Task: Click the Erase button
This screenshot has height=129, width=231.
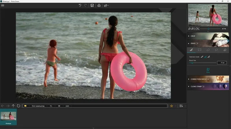Action: coord(208,70)
